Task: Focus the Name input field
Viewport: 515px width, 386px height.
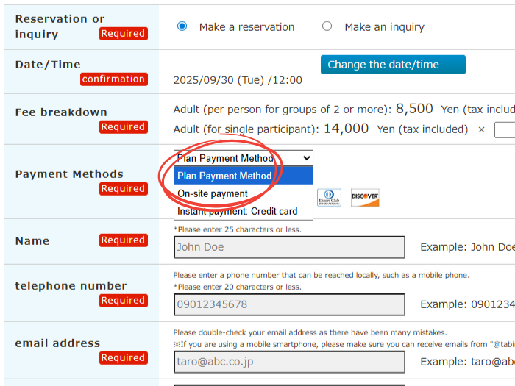Action: pos(289,247)
